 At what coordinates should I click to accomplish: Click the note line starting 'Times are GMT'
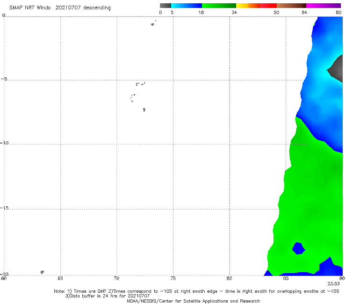[x=196, y=291]
